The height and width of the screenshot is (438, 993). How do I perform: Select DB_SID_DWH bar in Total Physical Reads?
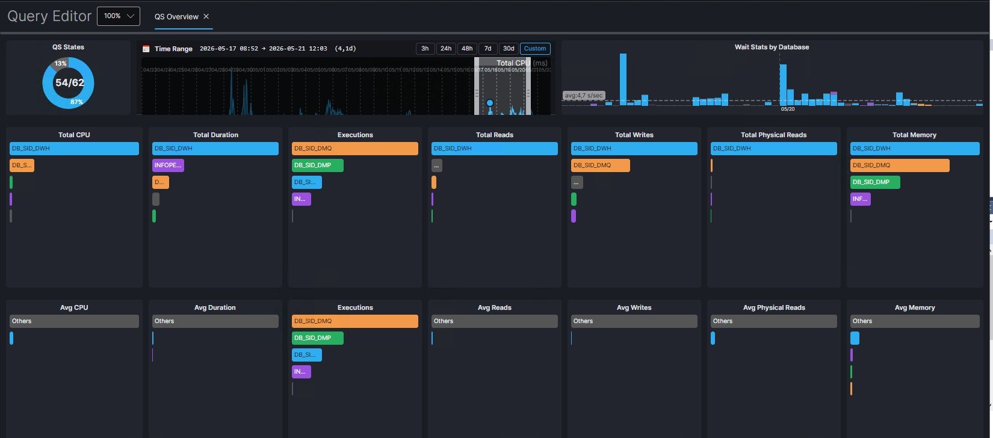coord(774,149)
